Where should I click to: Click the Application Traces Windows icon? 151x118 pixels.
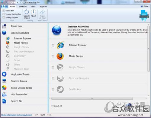(x=4, y=74)
